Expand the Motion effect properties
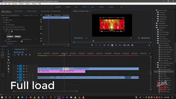 [2, 20]
